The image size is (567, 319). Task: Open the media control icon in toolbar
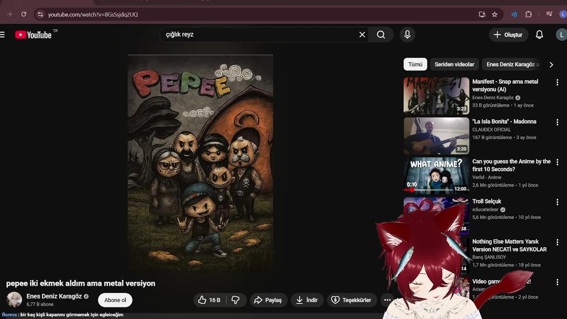[x=549, y=14]
